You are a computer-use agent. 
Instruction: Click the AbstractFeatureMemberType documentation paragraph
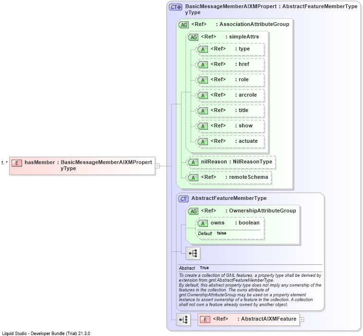(250, 290)
